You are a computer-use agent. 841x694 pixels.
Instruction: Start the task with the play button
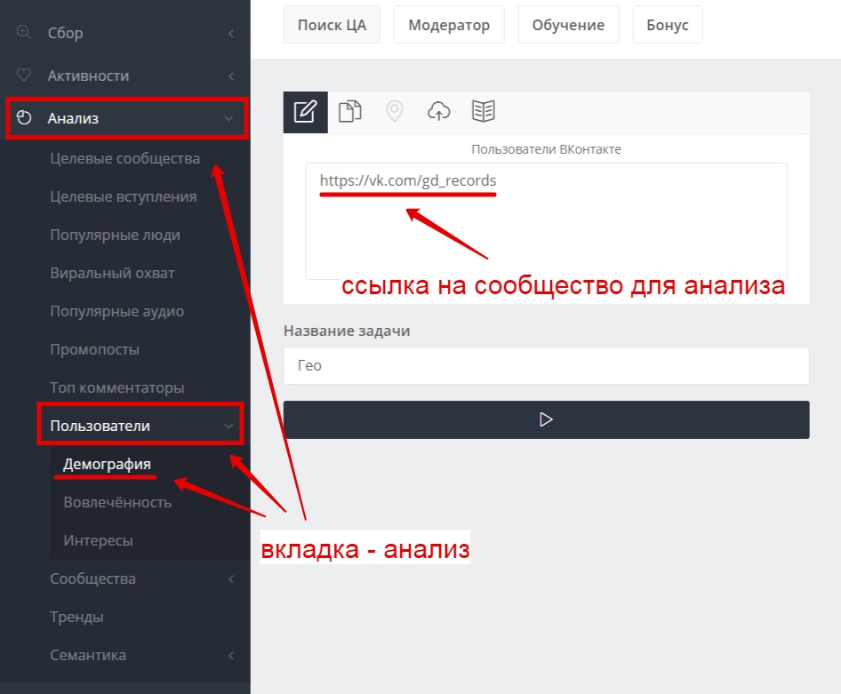click(546, 419)
